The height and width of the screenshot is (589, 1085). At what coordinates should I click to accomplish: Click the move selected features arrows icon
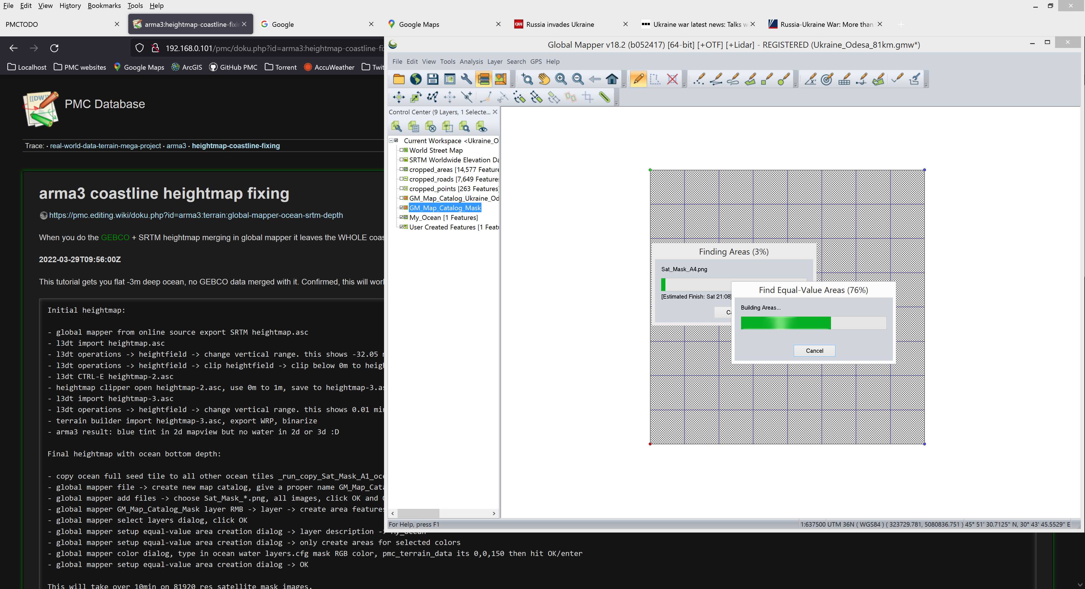pos(398,97)
